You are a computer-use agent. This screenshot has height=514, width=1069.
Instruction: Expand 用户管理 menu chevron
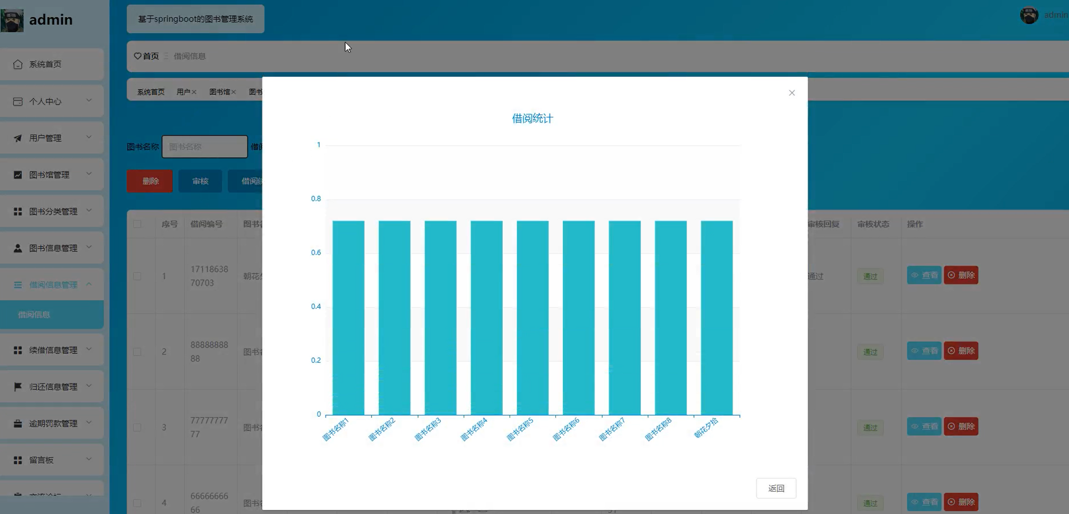pos(89,137)
